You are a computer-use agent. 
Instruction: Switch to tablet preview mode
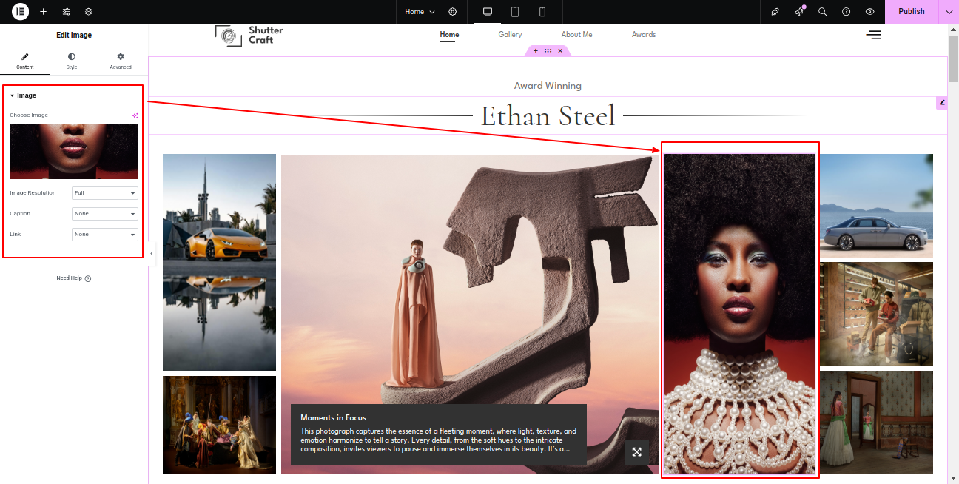click(x=515, y=12)
